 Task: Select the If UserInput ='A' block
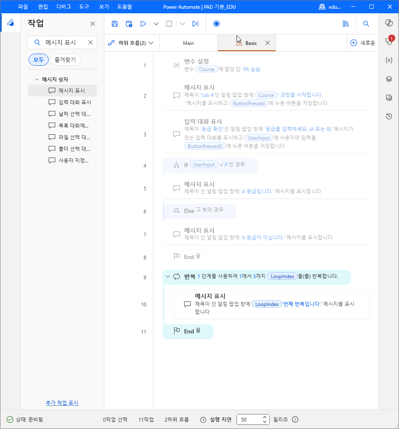210,165
